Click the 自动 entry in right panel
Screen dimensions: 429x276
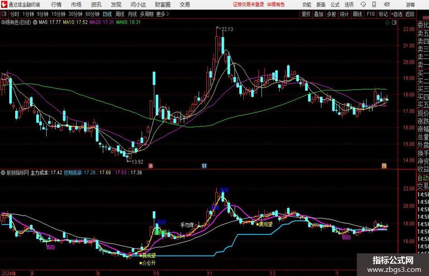[423, 178]
